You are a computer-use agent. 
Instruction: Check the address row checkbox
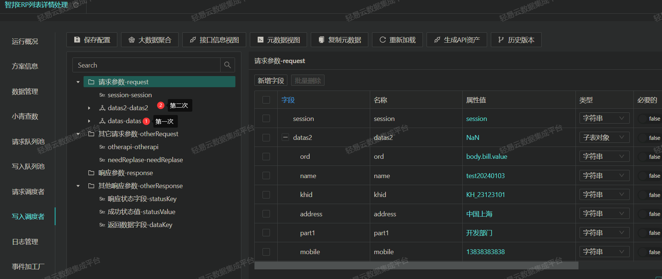266,214
